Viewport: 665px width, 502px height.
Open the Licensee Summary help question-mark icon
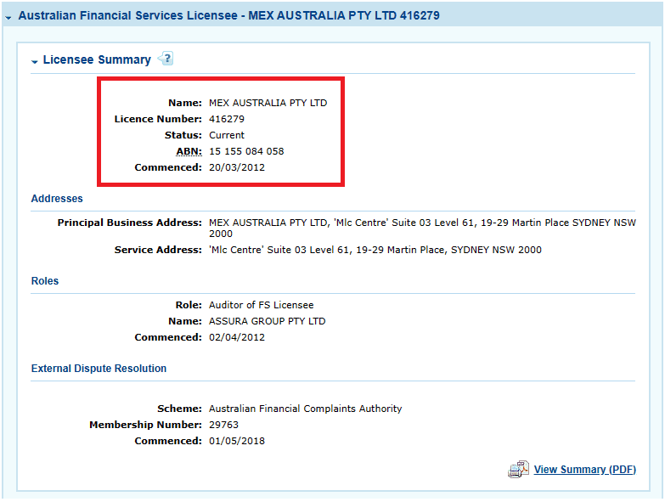(x=166, y=59)
